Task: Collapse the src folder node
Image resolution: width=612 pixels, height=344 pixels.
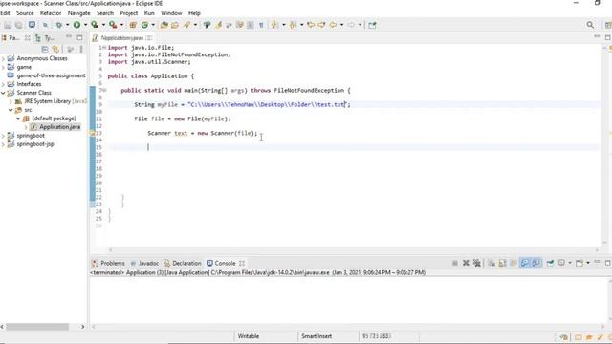Action: click(11, 110)
